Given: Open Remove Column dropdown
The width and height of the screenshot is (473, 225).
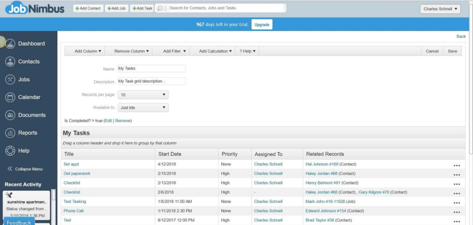Looking at the screenshot, I should pyautogui.click(x=132, y=51).
